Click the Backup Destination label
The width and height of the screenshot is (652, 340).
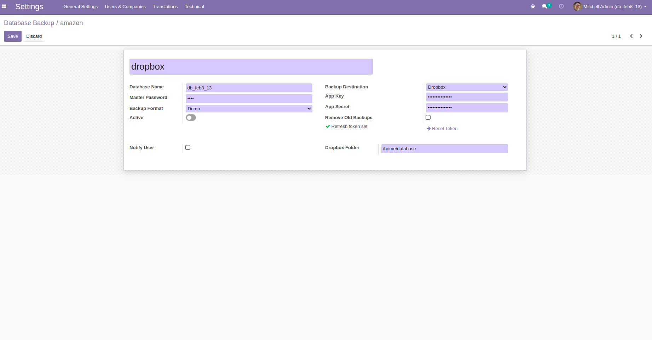[x=346, y=87]
